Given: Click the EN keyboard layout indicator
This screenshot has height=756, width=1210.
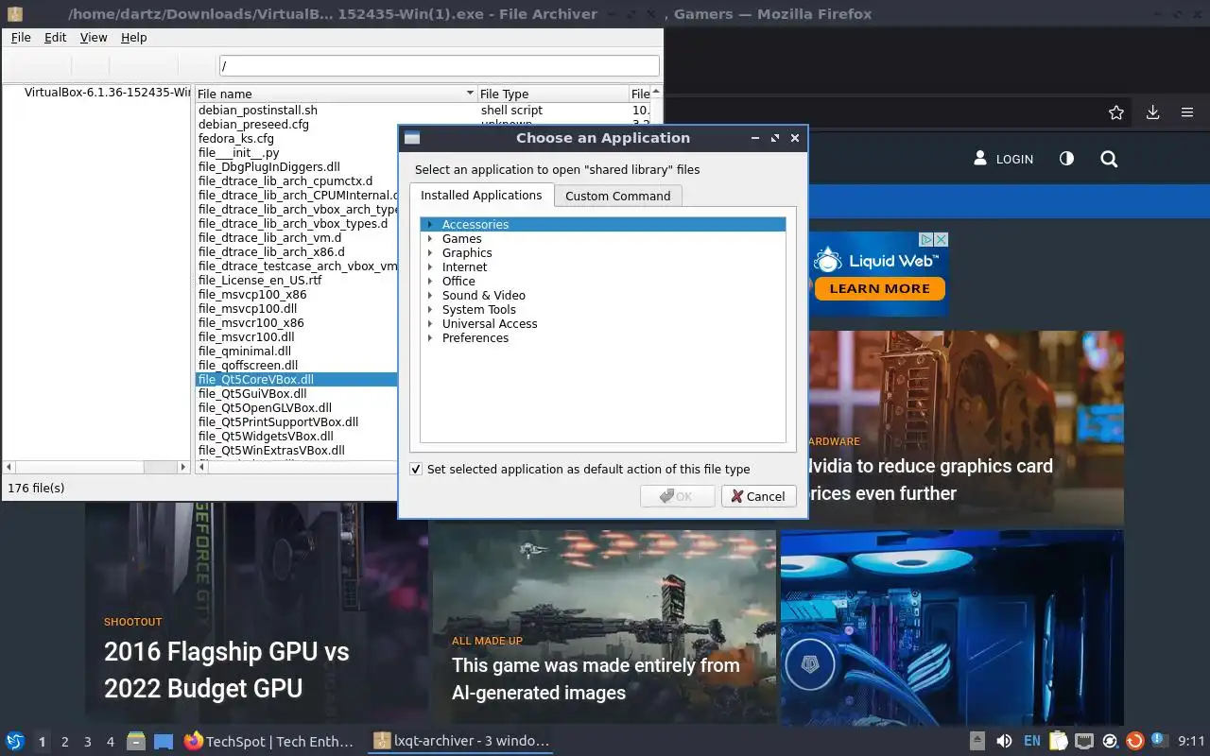Looking at the screenshot, I should tap(1032, 742).
